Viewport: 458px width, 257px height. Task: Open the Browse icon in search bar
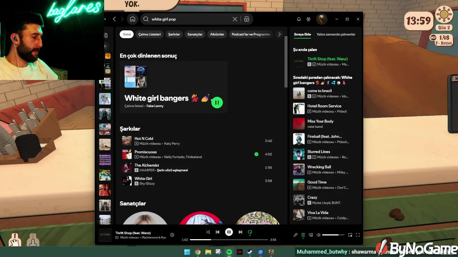[x=247, y=19]
